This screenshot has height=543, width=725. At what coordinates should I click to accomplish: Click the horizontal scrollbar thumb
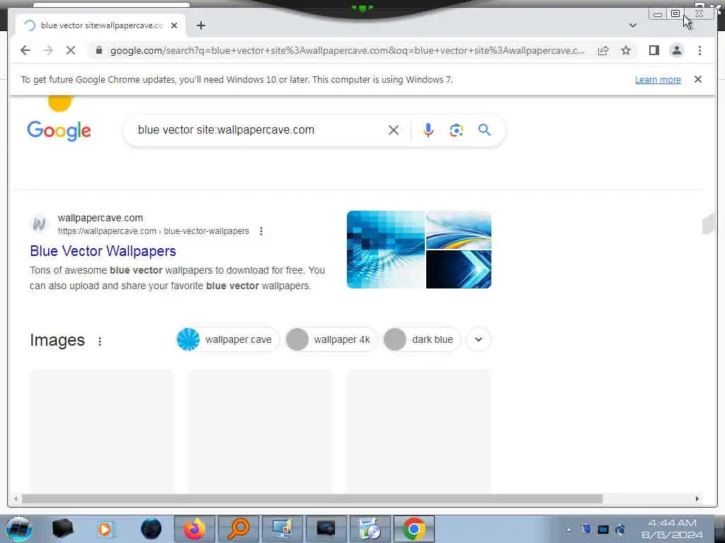pos(312,498)
